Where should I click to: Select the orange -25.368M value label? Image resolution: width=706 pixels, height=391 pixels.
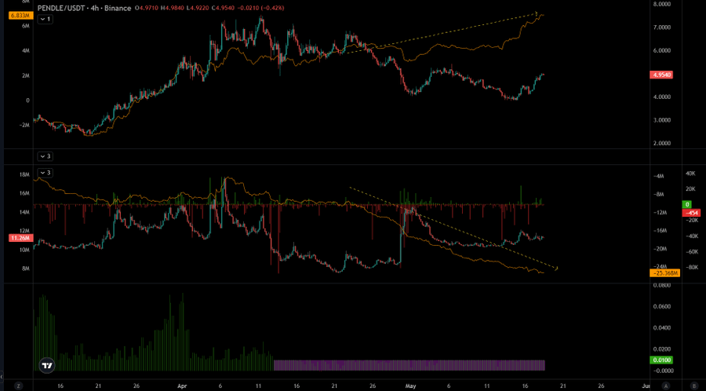(x=665, y=272)
